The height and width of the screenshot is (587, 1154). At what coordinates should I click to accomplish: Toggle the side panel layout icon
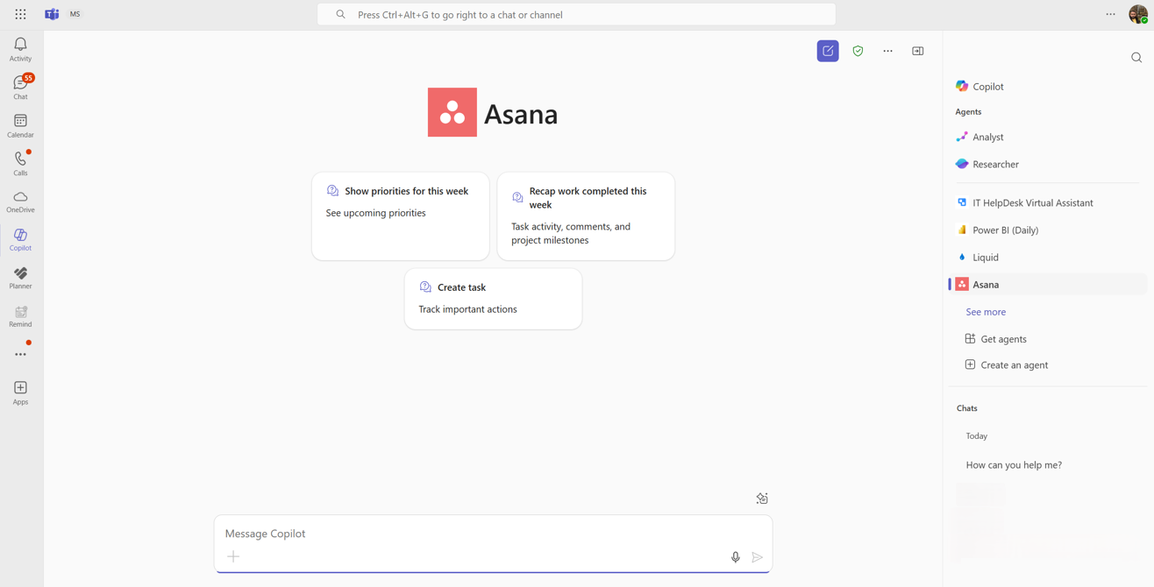[x=917, y=51]
